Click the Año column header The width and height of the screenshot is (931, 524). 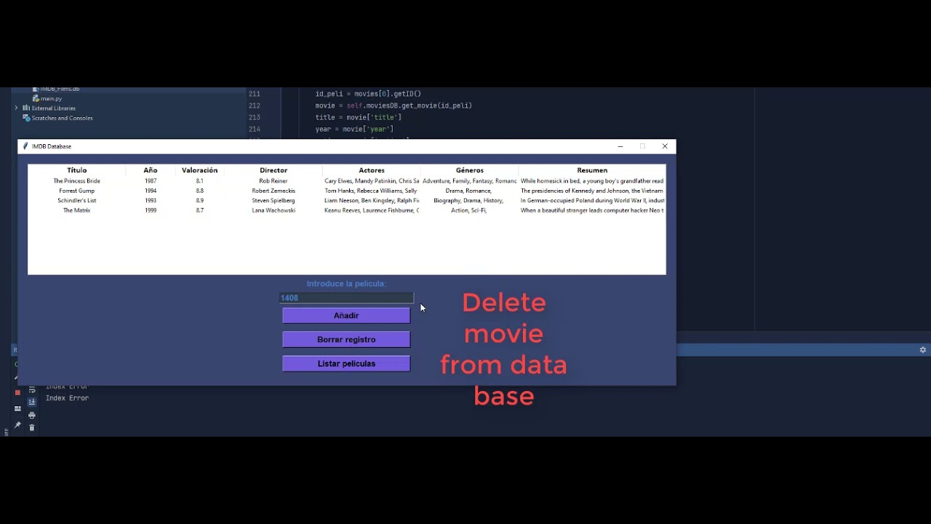click(151, 170)
